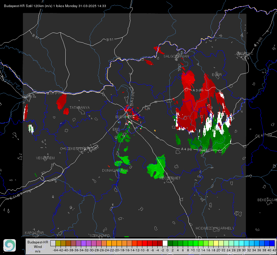The height and width of the screenshot is (255, 277).
Task: Click the KECSKEMÉT city label
Action: click(170, 178)
